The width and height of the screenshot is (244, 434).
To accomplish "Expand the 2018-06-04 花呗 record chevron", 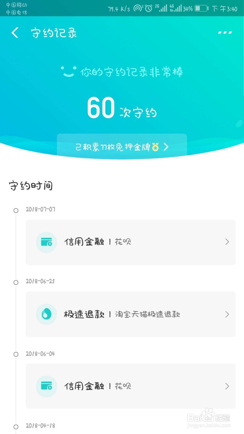I will click(x=227, y=386).
